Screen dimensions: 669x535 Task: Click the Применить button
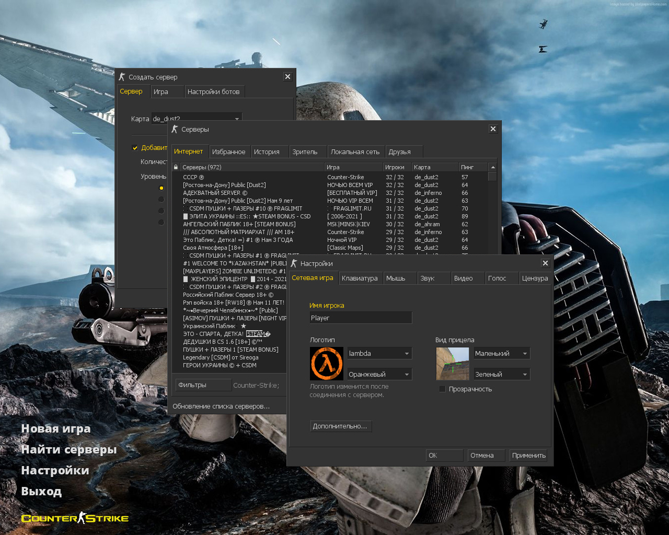click(528, 456)
